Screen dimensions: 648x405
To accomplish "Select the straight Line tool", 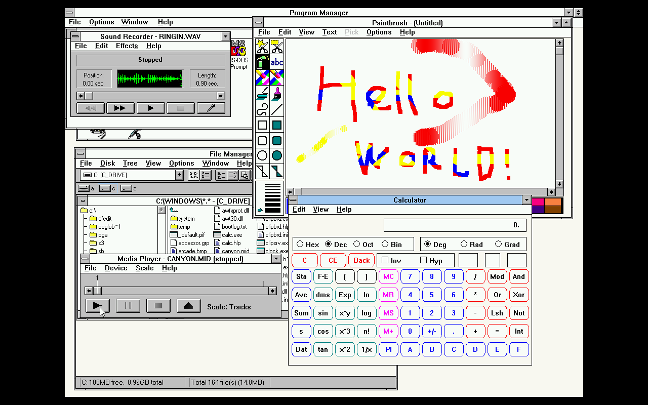I will (277, 109).
